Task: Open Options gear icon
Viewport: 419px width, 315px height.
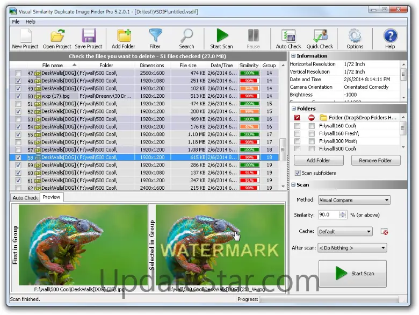Action: (x=355, y=39)
